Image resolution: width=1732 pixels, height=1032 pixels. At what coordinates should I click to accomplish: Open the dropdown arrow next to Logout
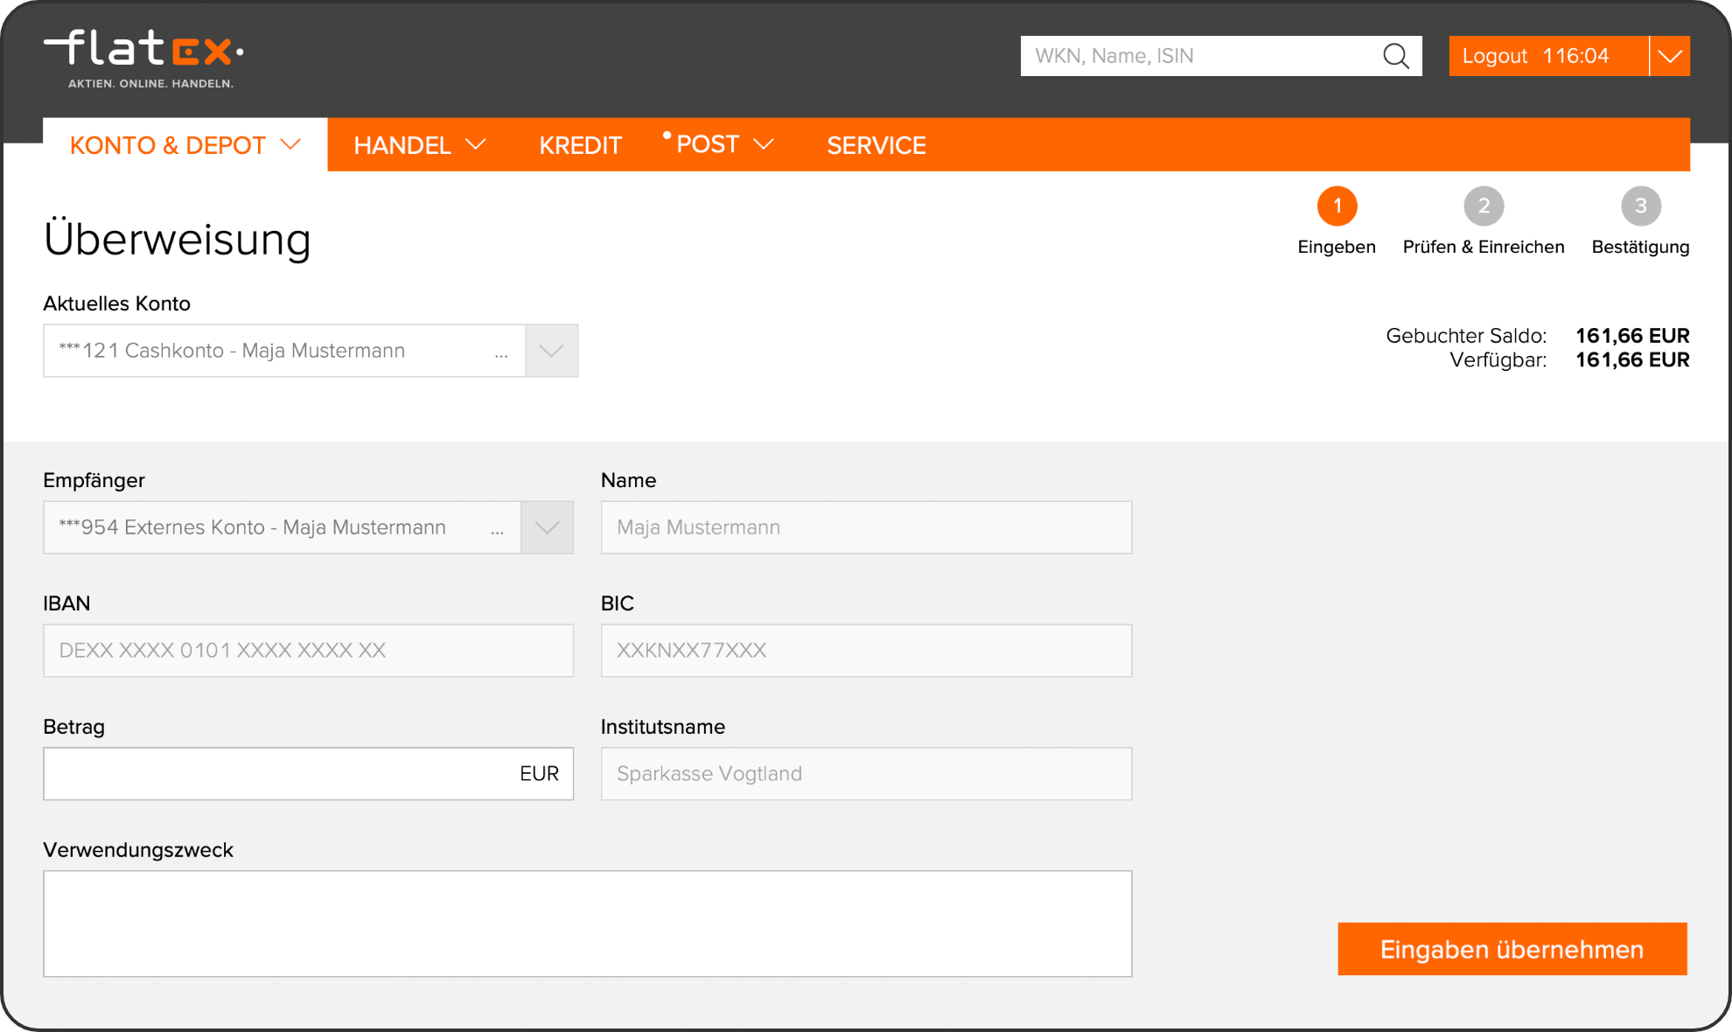pyautogui.click(x=1670, y=56)
